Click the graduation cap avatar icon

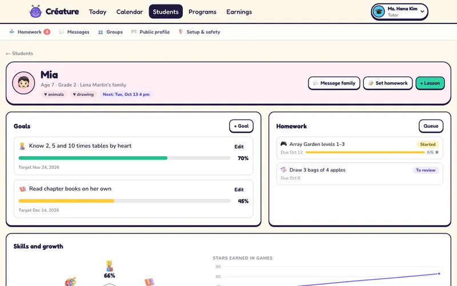379,11
